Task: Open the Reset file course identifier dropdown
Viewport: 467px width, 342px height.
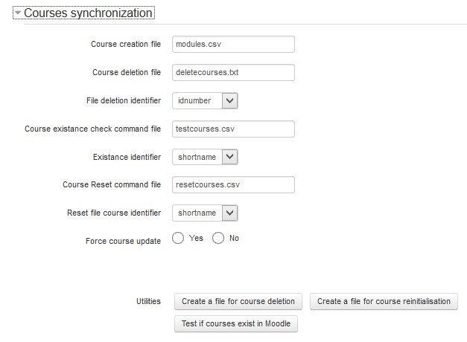Action: [205, 213]
